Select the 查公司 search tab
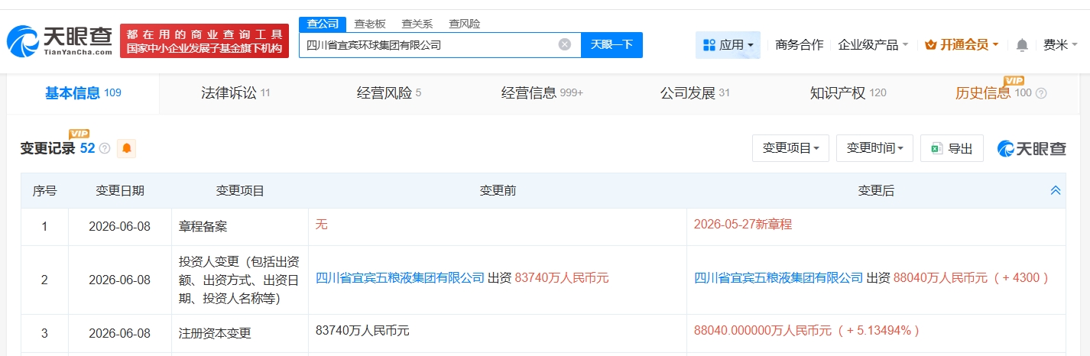Viewport: 1090px width, 356px height. pos(322,24)
